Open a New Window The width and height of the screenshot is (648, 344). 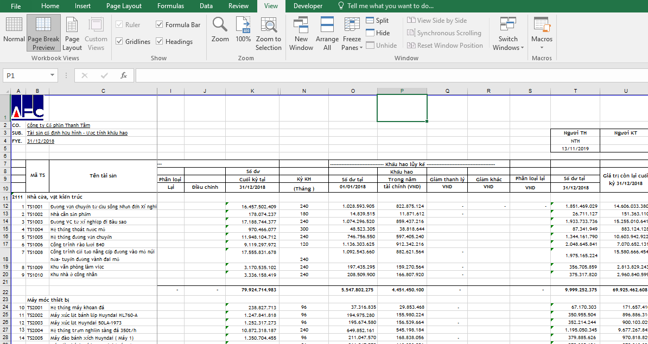301,33
